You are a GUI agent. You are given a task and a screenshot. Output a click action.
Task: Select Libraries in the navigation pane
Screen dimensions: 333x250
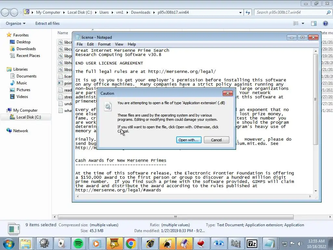click(20, 69)
